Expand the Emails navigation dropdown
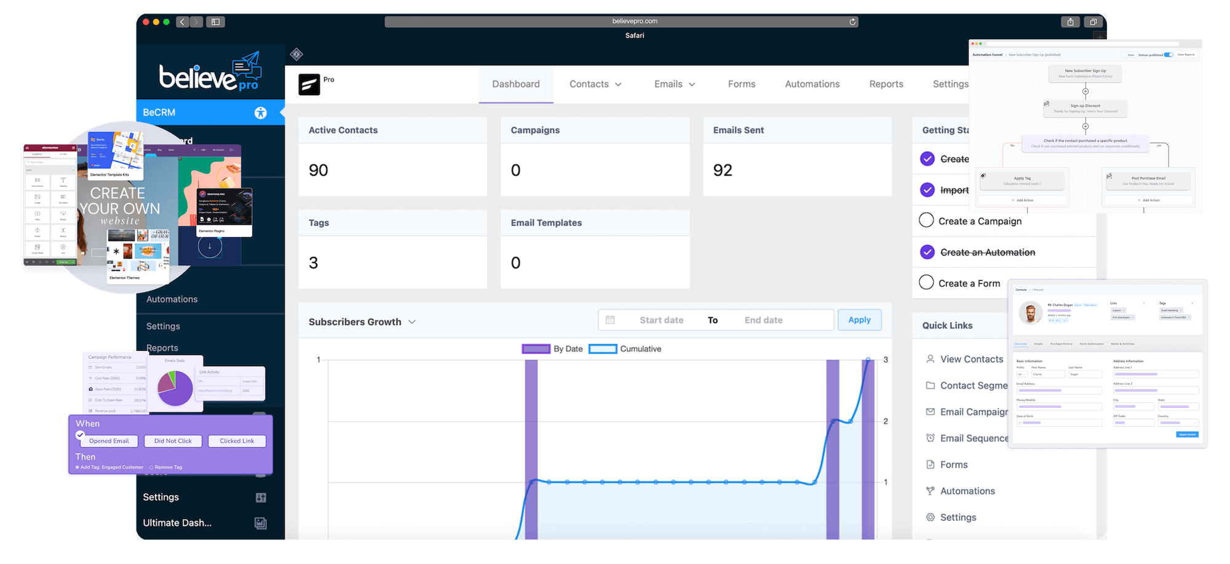The height and width of the screenshot is (564, 1230). pos(674,84)
